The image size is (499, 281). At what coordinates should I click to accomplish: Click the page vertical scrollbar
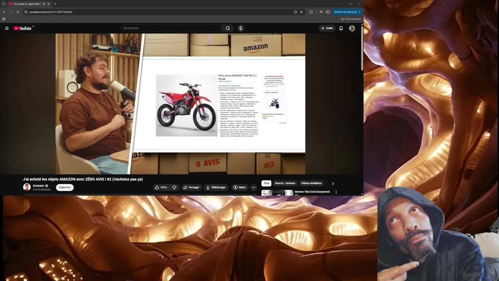(362, 49)
